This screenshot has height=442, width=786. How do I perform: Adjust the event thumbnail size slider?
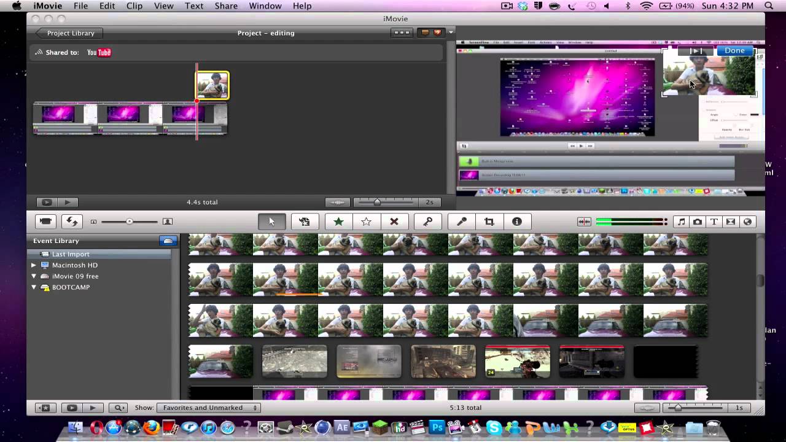(129, 222)
